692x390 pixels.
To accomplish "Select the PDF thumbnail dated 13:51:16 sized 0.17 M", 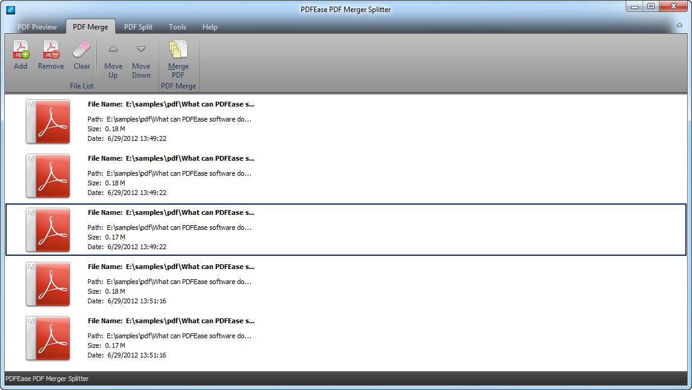I will (48, 338).
